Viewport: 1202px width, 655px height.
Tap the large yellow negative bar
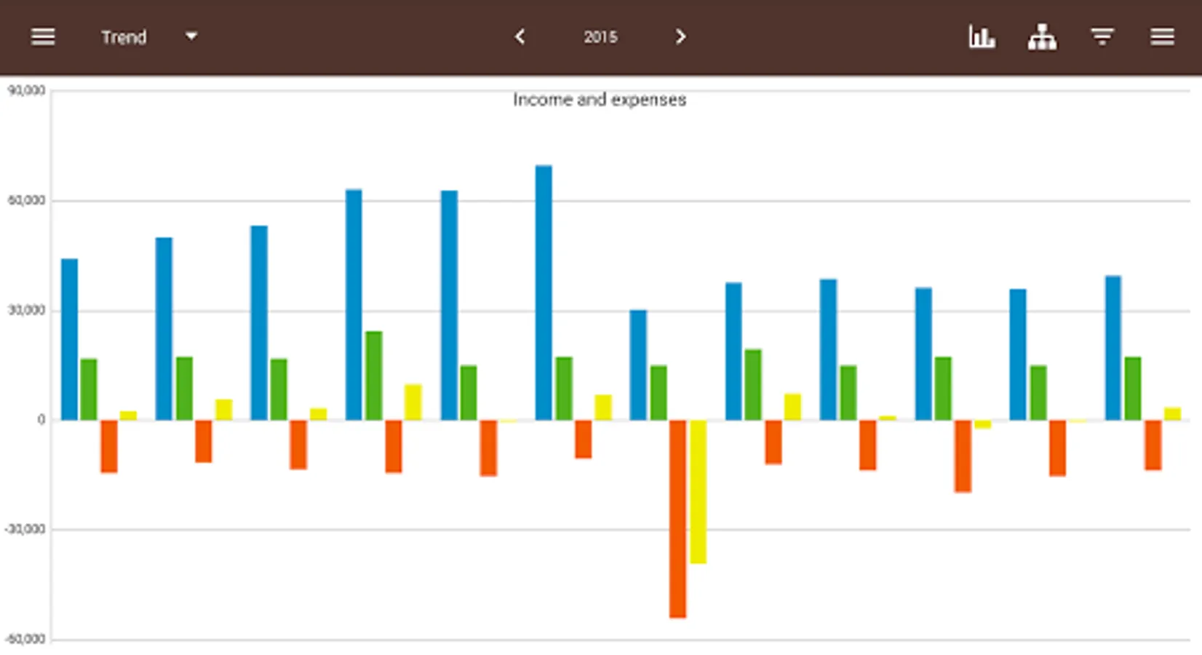698,491
